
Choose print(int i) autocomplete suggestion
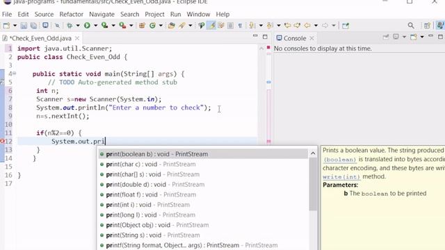(203, 205)
